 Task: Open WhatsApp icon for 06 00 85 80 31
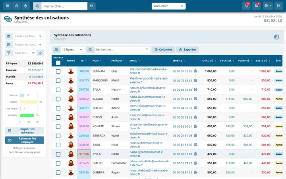(x=195, y=126)
